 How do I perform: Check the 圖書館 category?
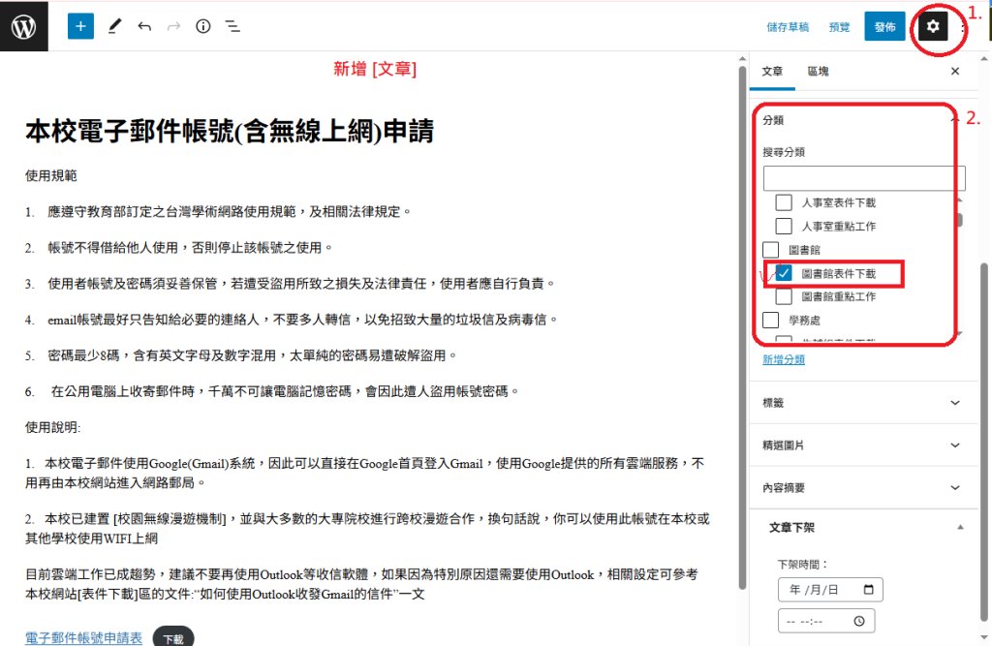(770, 249)
